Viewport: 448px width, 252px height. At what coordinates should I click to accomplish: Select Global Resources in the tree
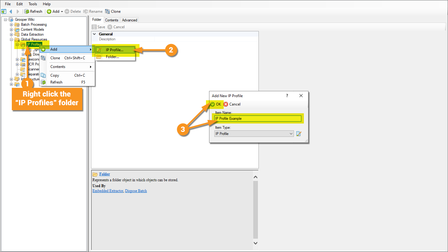tap(34, 39)
